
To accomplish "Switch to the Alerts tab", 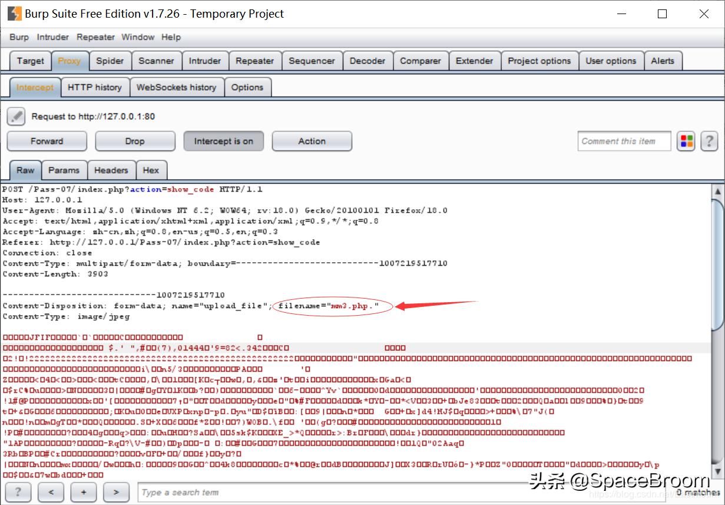I will point(663,61).
